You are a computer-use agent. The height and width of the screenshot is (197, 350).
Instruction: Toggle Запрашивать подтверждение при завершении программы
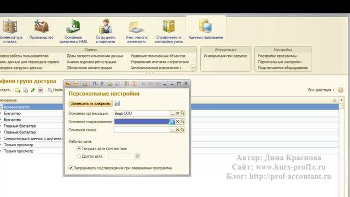71,168
